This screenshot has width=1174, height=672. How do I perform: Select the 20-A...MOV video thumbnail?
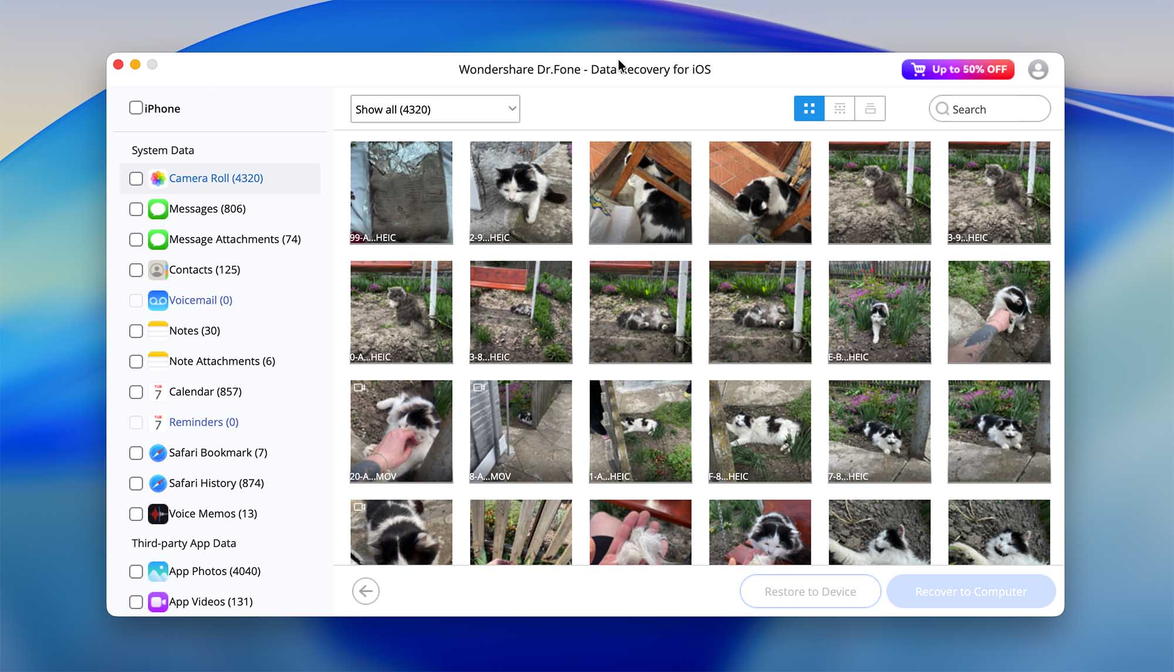[402, 431]
